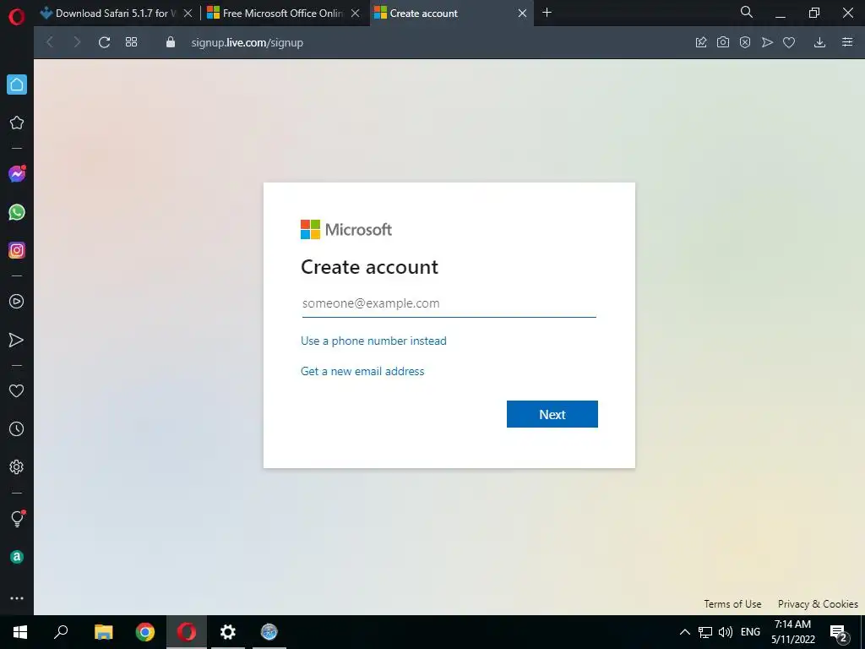
Task: Open the edit/share page icon in toolbar
Action: [701, 42]
